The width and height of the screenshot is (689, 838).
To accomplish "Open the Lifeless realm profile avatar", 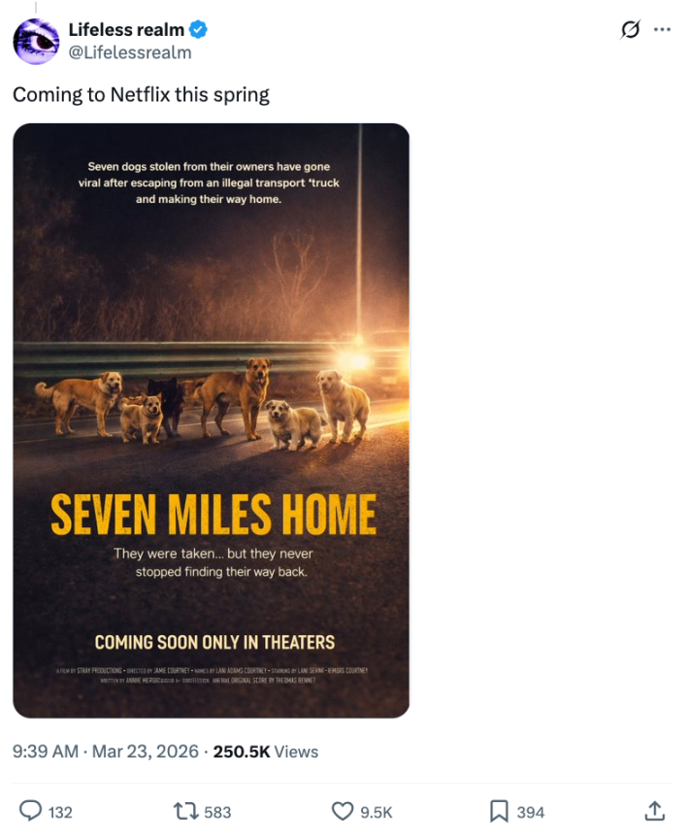I will click(37, 42).
